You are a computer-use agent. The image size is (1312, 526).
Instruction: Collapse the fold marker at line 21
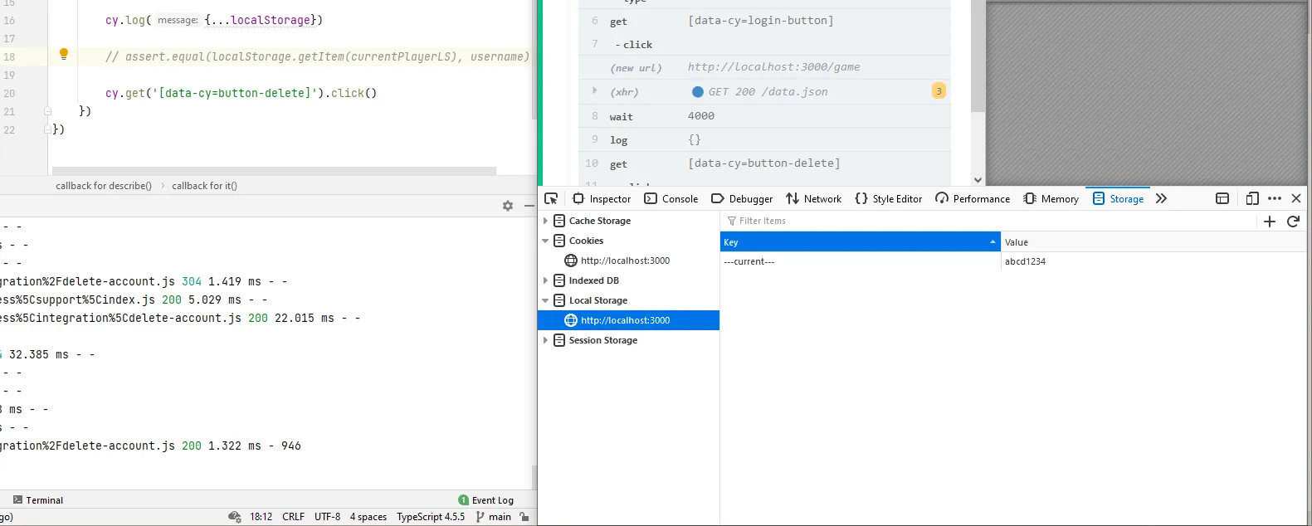coord(48,110)
